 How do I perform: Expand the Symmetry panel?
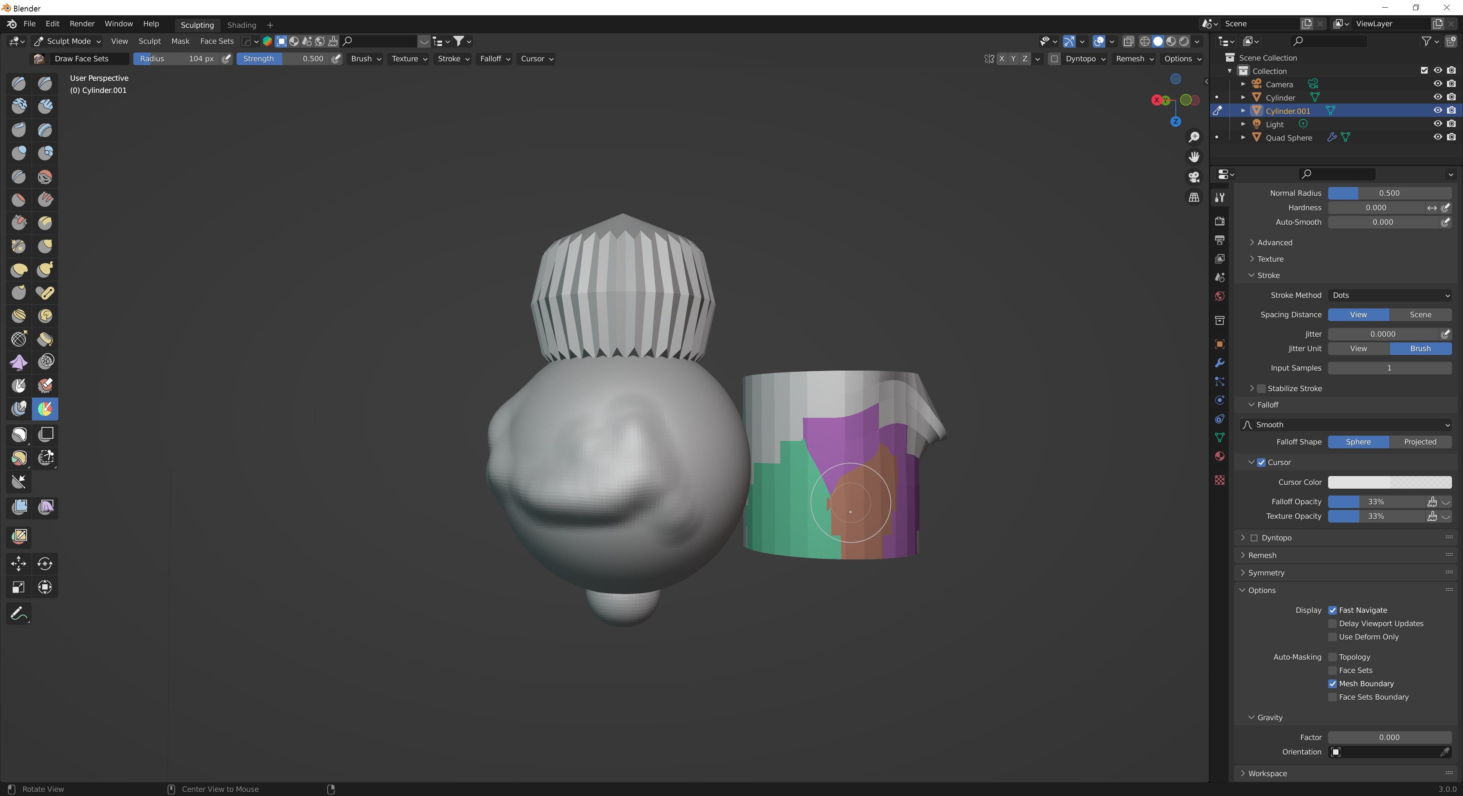(1266, 573)
